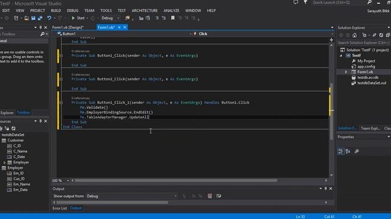This screenshot has width=391, height=219.
Task: Click Solution Explorer Collapse All icon
Action: click(x=388, y=35)
